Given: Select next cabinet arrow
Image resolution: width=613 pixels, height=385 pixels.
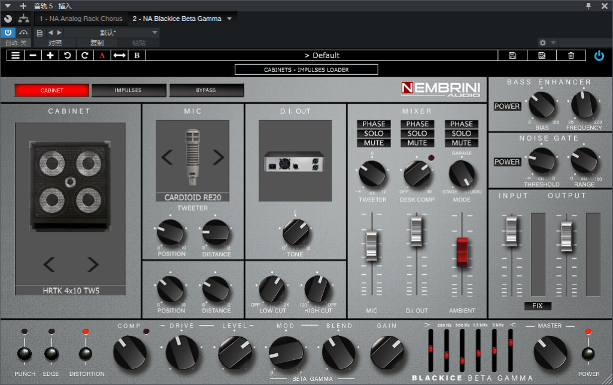Looking at the screenshot, I should (93, 265).
